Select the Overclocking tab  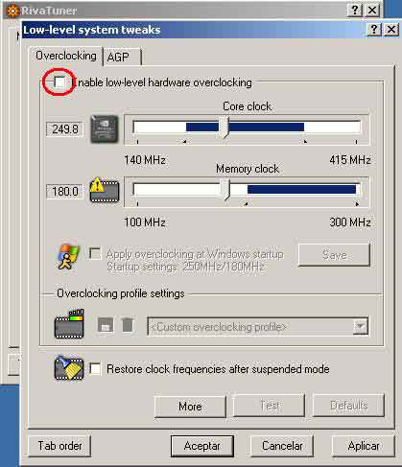coord(66,56)
